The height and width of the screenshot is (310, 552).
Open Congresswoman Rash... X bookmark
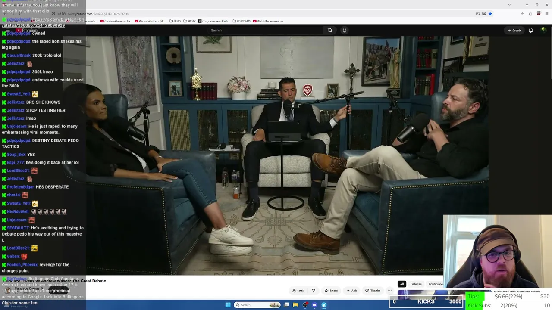click(214, 21)
